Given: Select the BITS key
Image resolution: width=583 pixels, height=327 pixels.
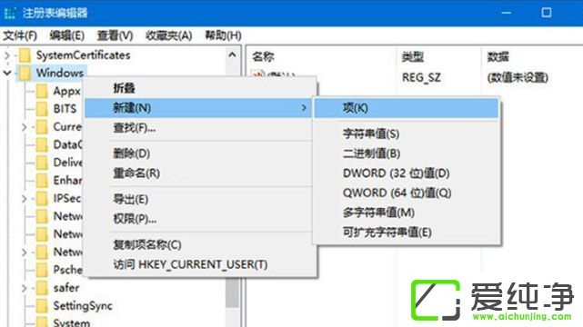Looking at the screenshot, I should click(65, 109).
